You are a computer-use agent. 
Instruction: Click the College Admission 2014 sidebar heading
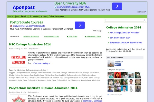pos(124,28)
